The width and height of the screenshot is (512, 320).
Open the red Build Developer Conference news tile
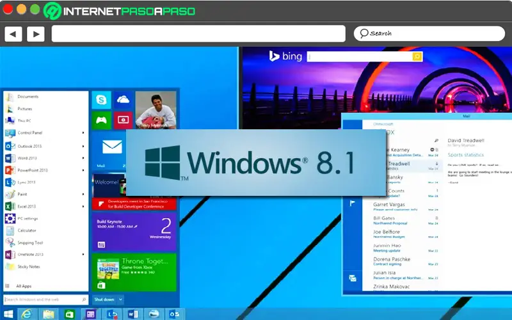134,204
